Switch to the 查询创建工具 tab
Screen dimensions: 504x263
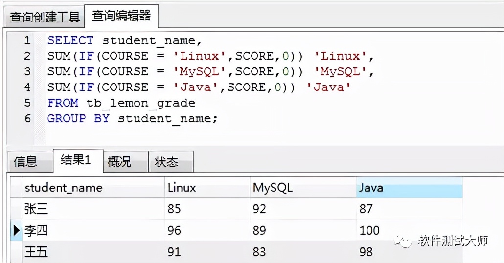click(45, 17)
